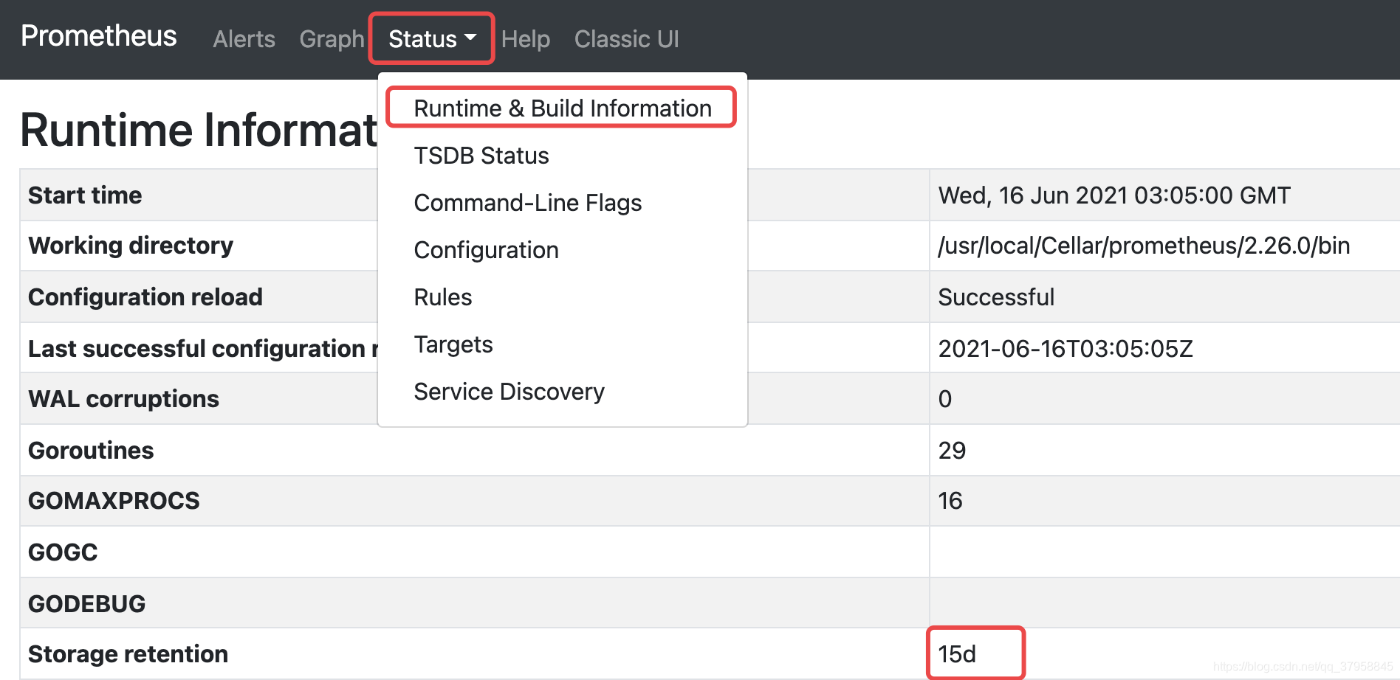Select Runtime & Build Information menu entry
Viewport: 1400px width, 680px height.
[x=563, y=108]
